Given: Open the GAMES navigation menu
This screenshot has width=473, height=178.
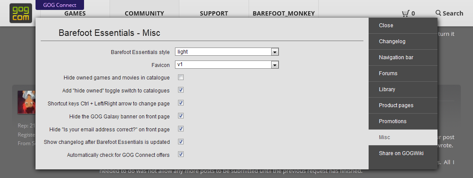Looking at the screenshot, I should (x=75, y=13).
